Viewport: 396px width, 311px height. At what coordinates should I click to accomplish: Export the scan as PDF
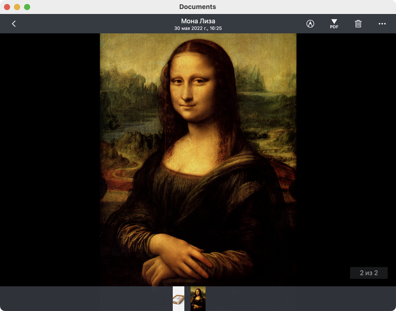(x=334, y=24)
